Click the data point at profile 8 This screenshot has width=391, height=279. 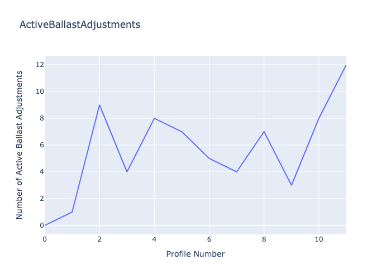(x=264, y=132)
